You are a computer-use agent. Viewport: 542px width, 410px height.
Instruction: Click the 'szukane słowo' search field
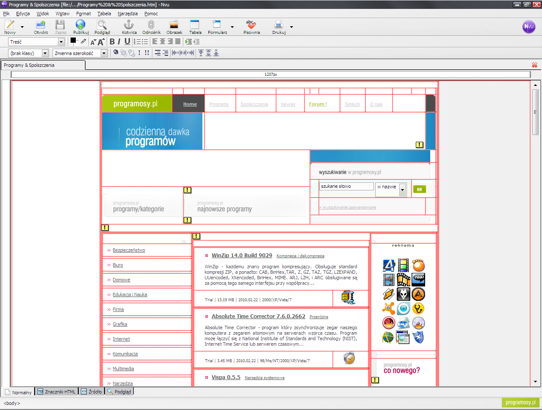tap(347, 186)
